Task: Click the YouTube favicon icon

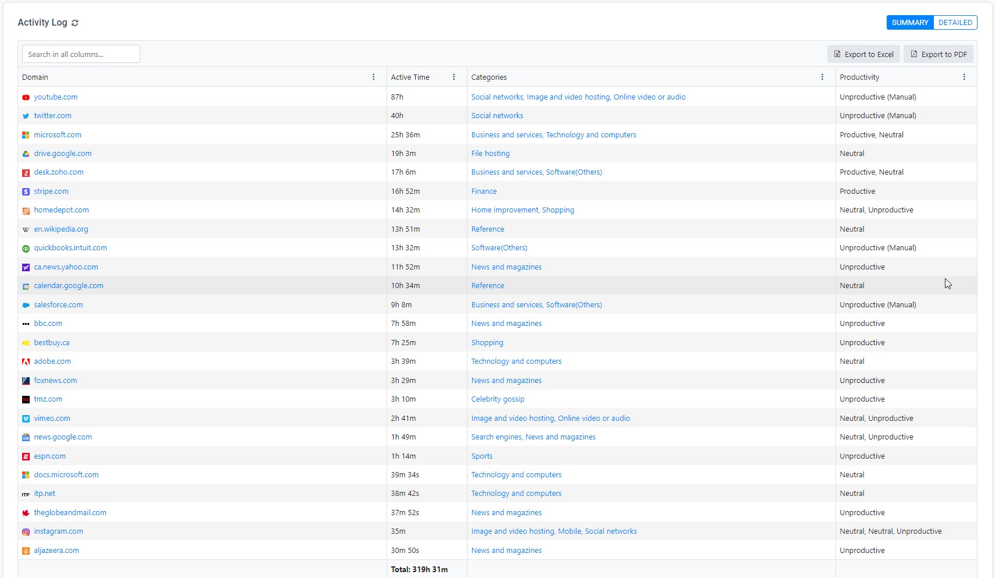Action: 26,98
